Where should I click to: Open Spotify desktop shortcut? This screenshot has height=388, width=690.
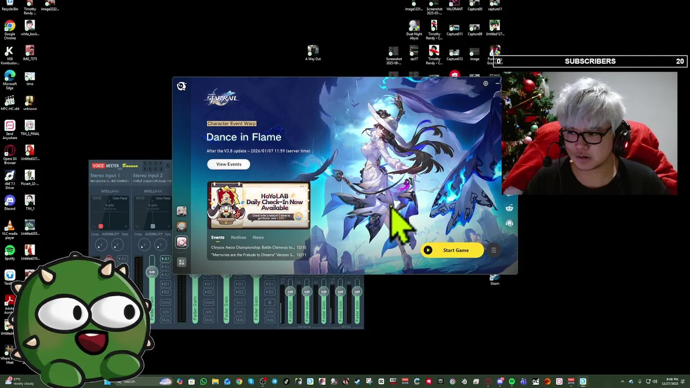(10, 253)
